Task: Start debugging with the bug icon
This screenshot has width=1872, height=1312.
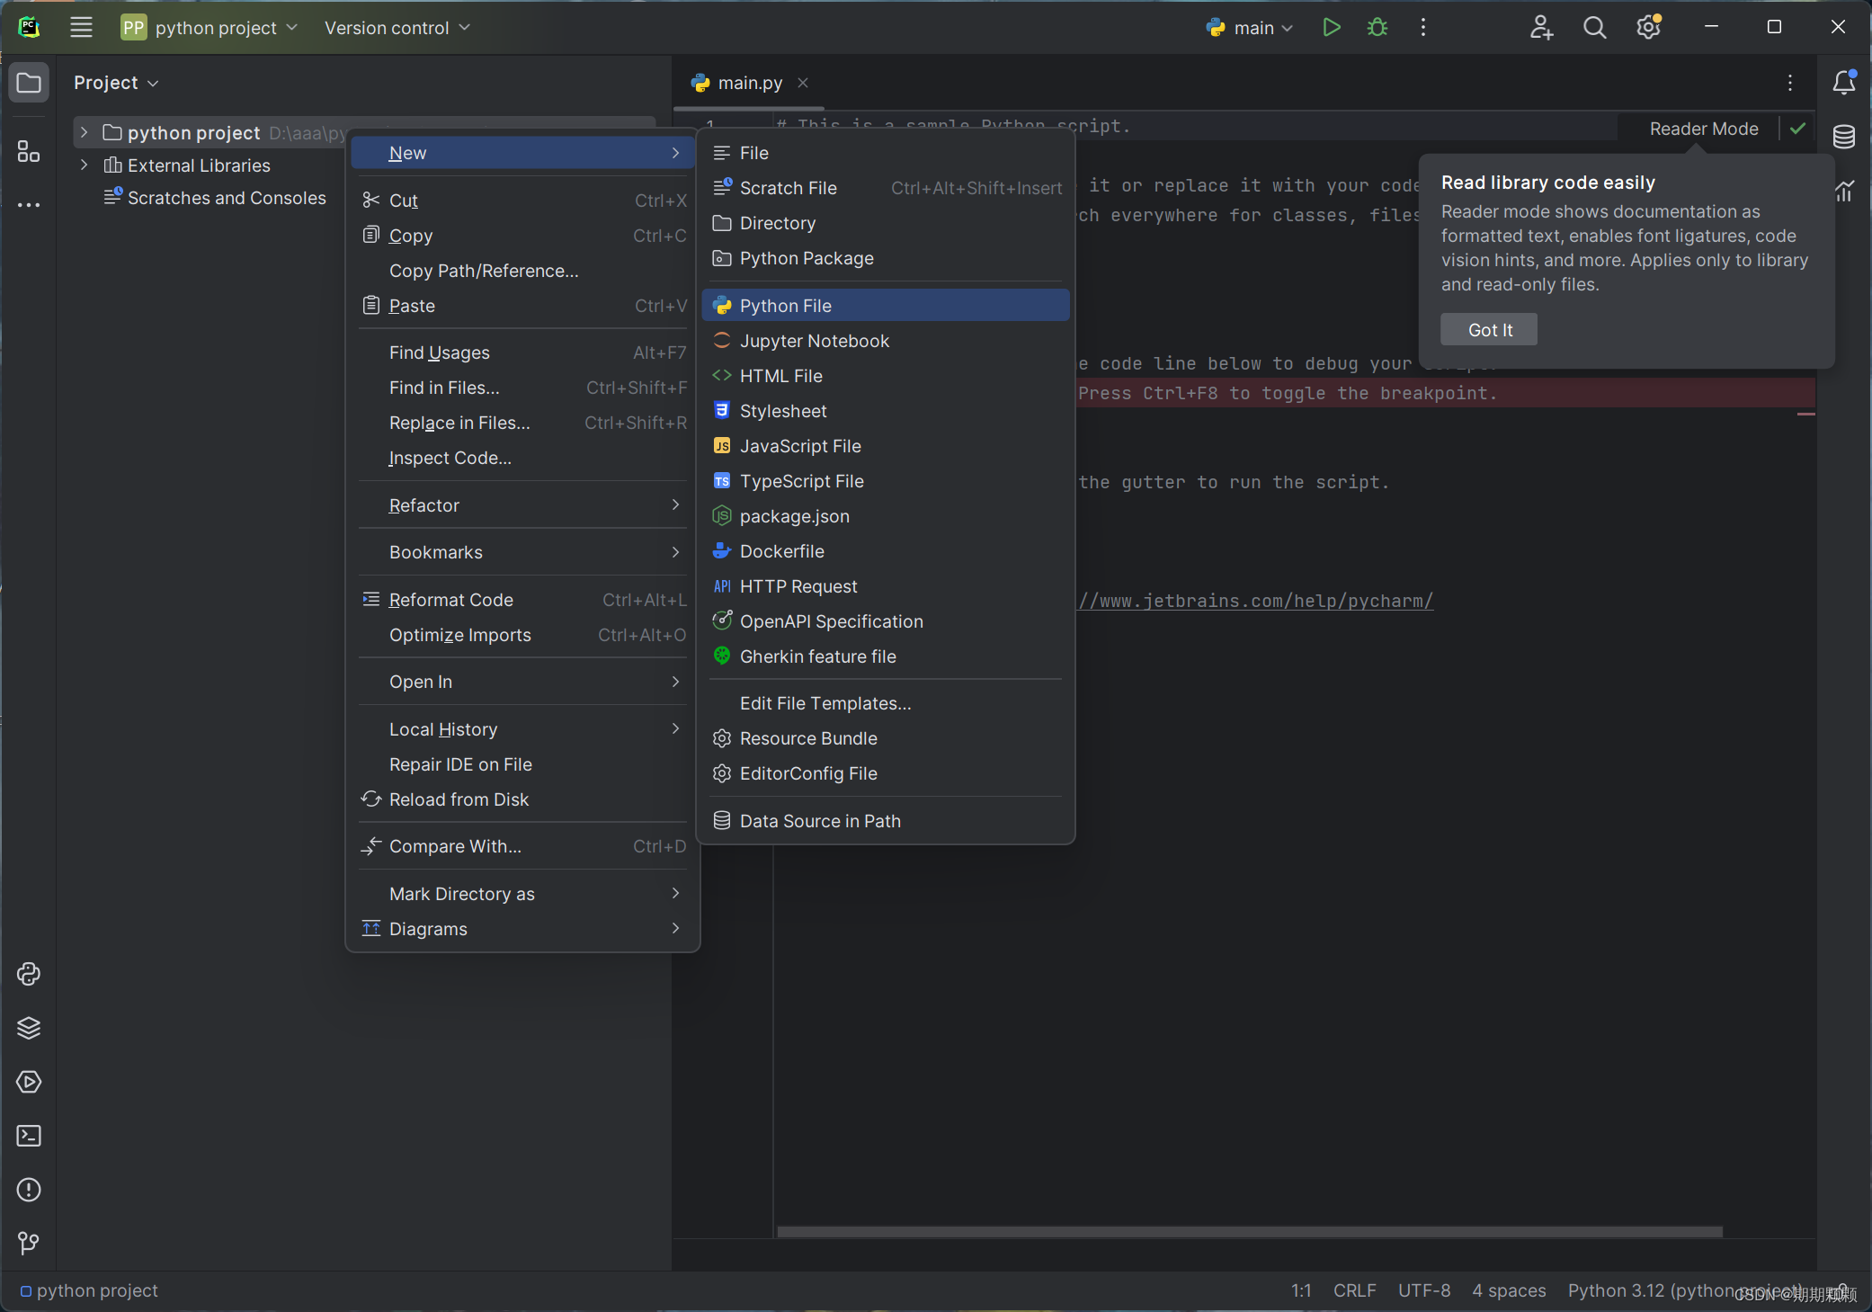Action: tap(1377, 27)
